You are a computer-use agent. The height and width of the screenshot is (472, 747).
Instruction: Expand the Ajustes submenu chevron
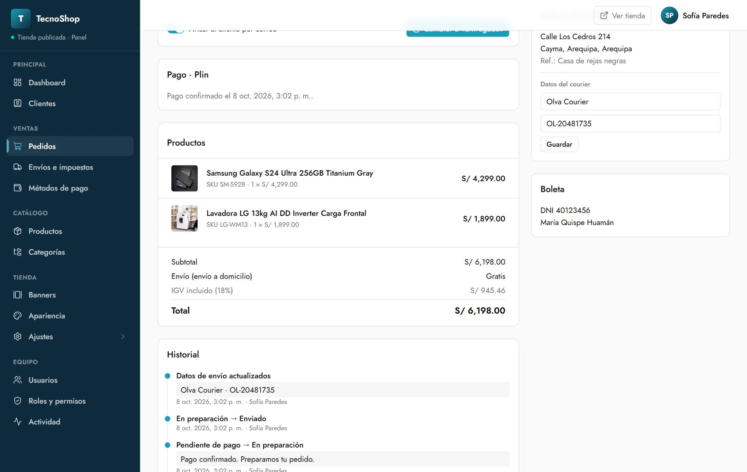point(123,336)
